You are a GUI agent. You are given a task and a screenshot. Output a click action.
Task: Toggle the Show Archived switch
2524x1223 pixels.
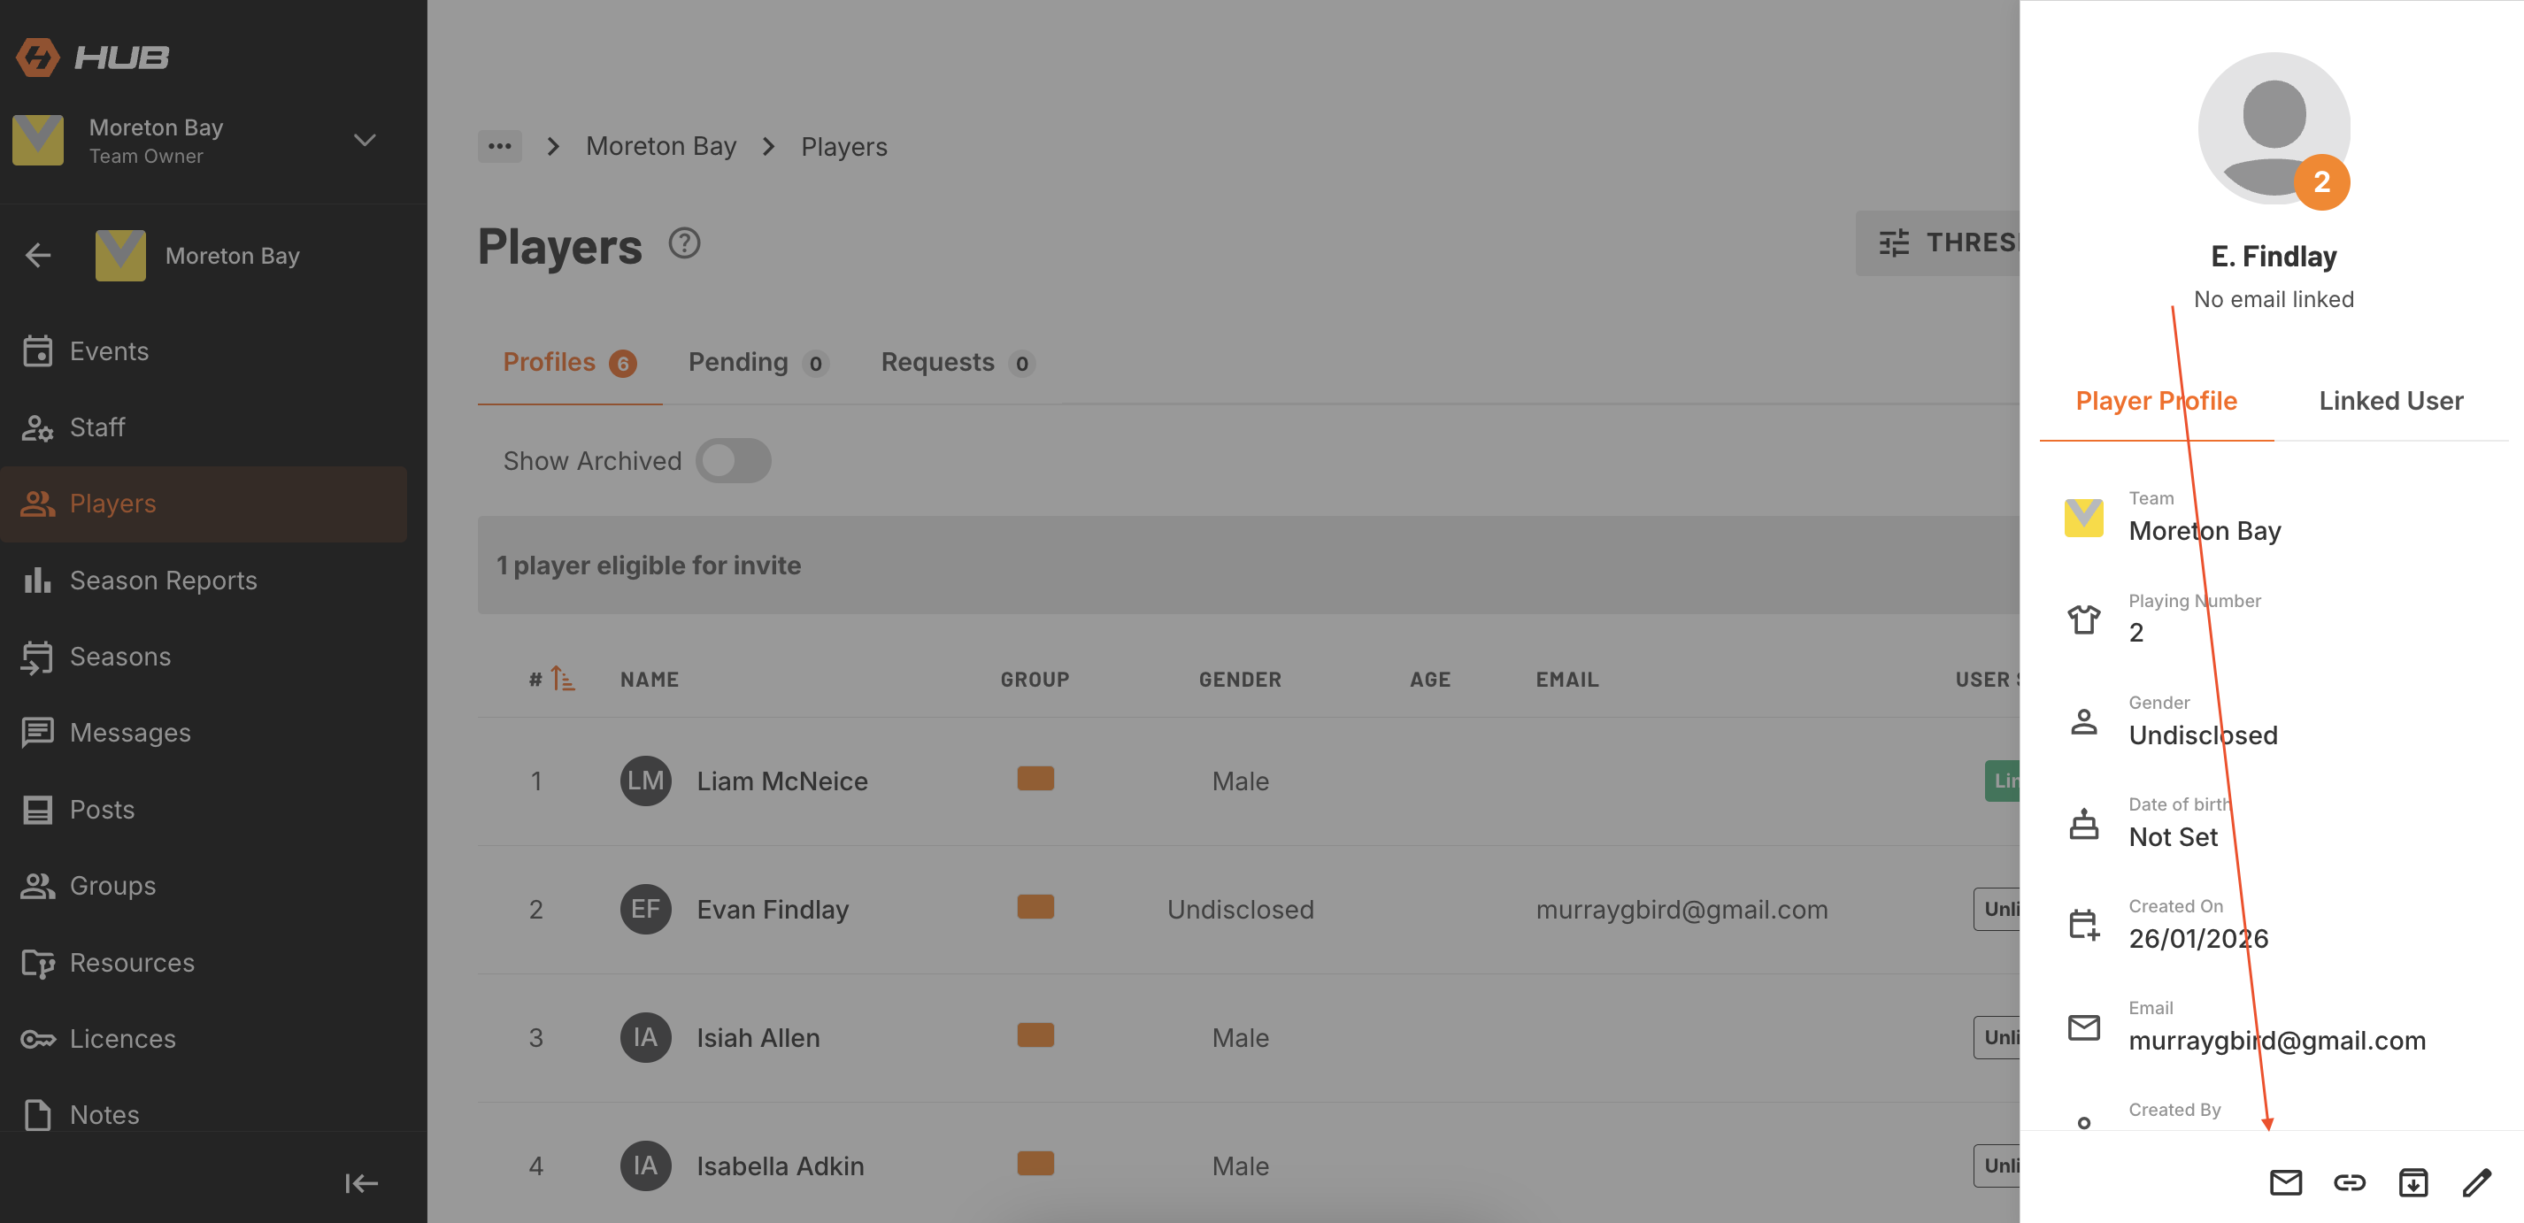(733, 460)
